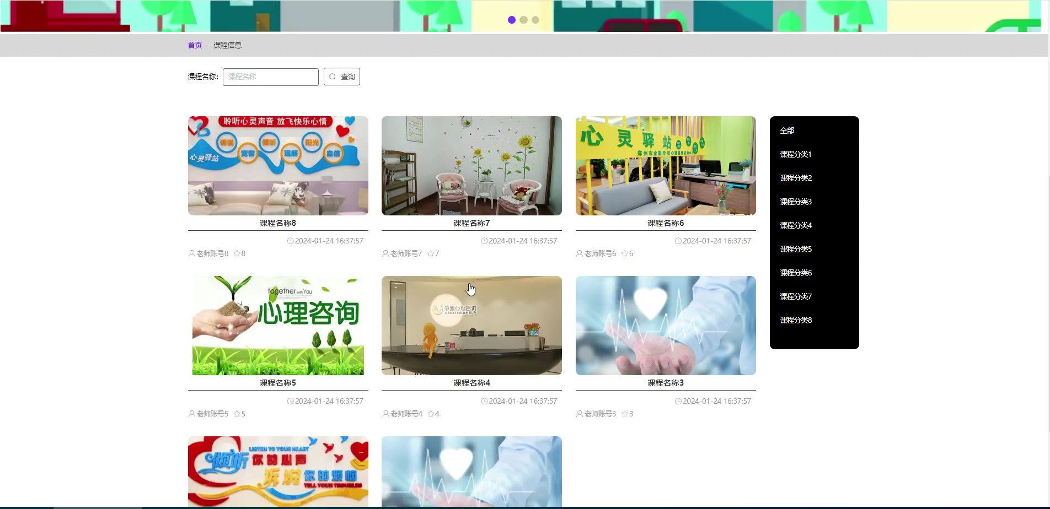Click the first carousel indicator dot
The image size is (1050, 509).
click(512, 20)
